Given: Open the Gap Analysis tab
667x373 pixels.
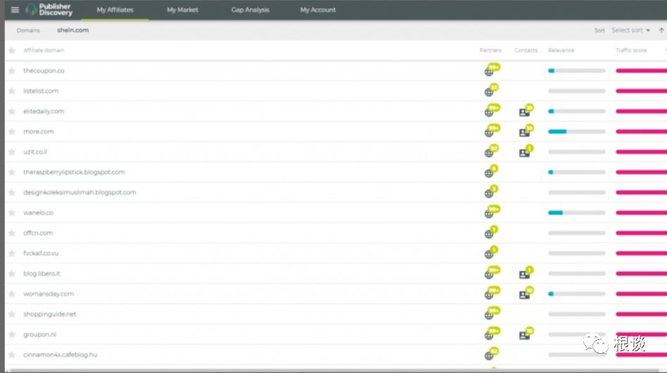Looking at the screenshot, I should click(250, 10).
